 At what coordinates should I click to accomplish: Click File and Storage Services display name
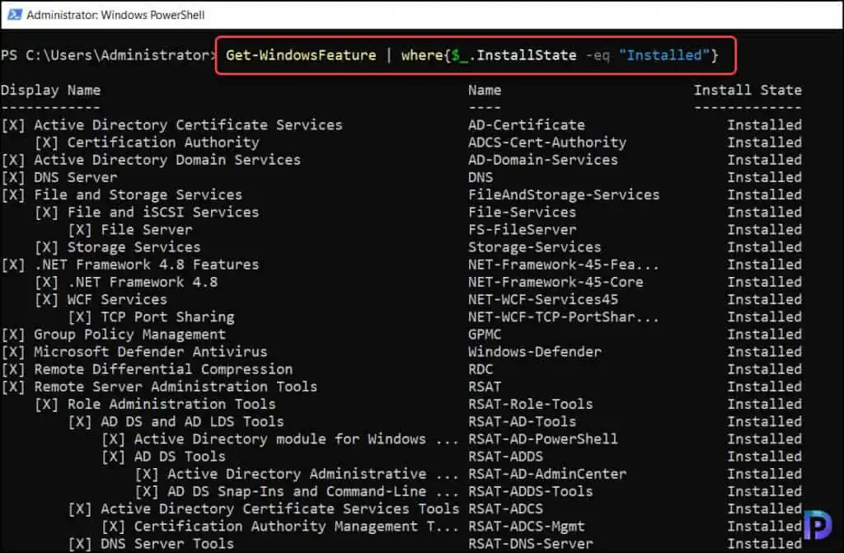coord(138,195)
